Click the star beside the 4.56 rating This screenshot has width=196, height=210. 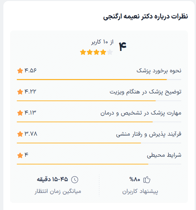pos(20,71)
